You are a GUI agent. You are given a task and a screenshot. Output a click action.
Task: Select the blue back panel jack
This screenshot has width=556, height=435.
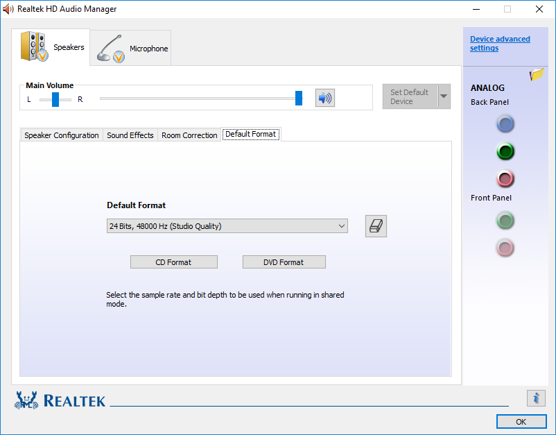coord(505,123)
